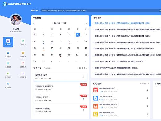The height and width of the screenshot is (121, 161).
Task: Download the 2.1M 财务报销管理制度V1.0 file
Action: (148, 114)
